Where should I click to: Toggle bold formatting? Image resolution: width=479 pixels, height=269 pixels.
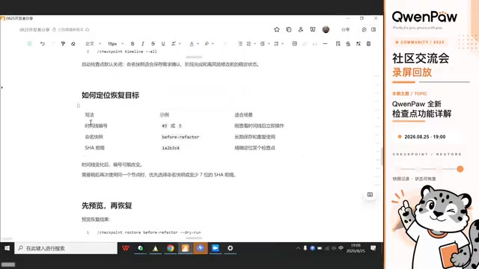(132, 44)
